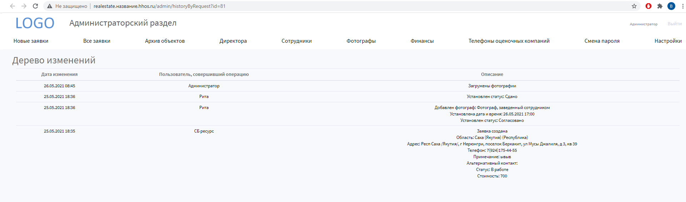Open the Все заявки menu item
686x202 pixels.
coord(97,41)
